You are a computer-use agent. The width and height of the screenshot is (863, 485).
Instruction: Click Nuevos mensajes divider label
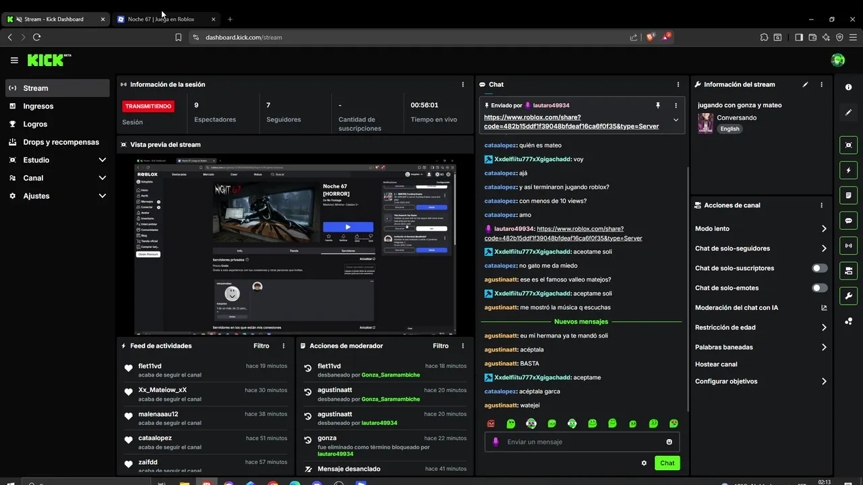point(581,322)
